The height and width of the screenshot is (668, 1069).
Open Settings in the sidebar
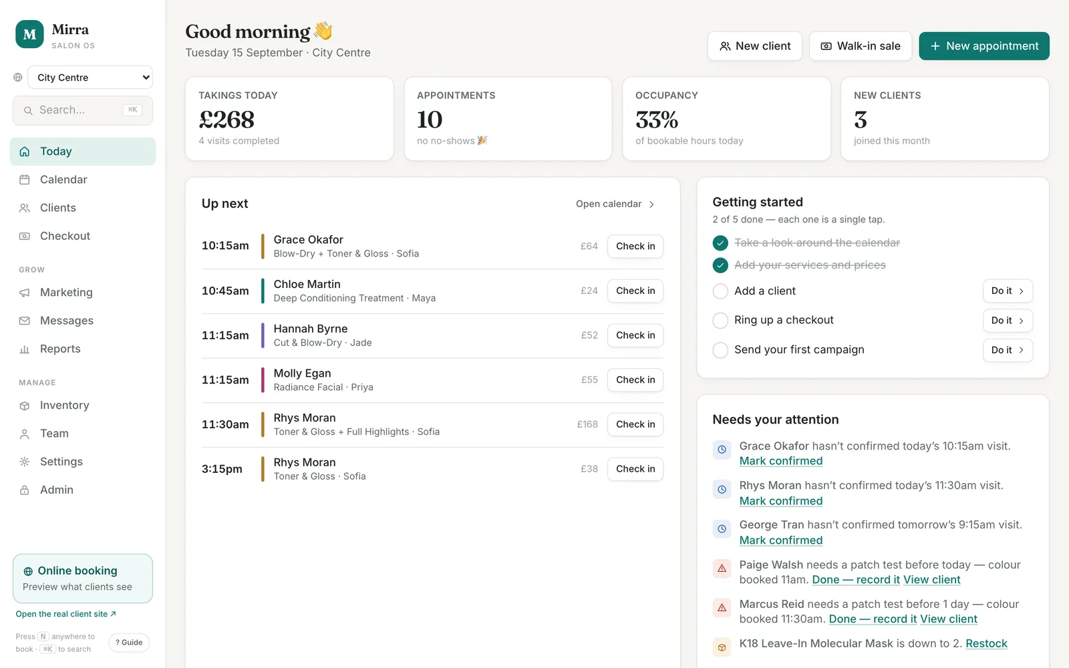click(83, 462)
